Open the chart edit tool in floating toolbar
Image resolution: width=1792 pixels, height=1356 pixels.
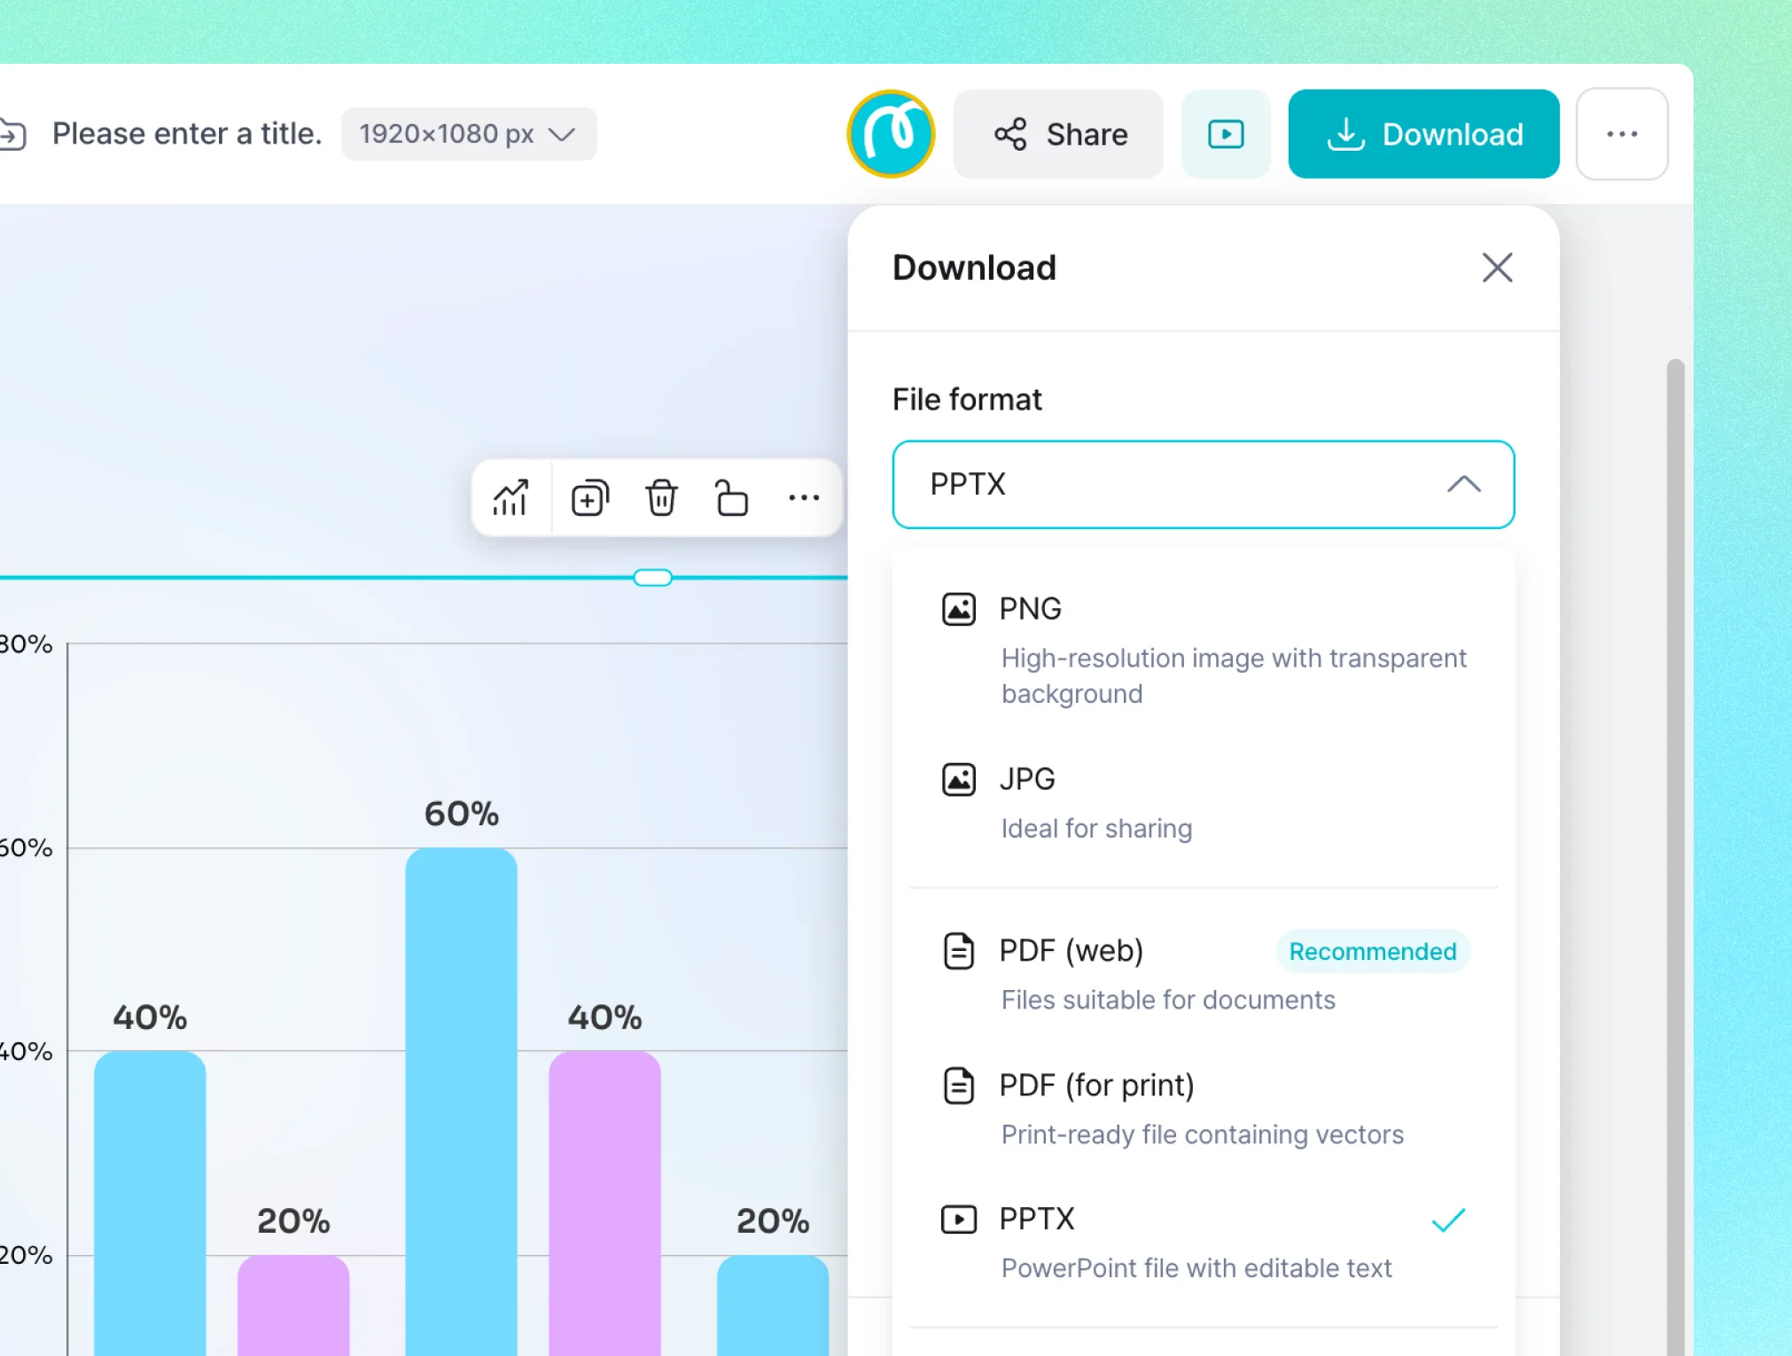click(511, 498)
